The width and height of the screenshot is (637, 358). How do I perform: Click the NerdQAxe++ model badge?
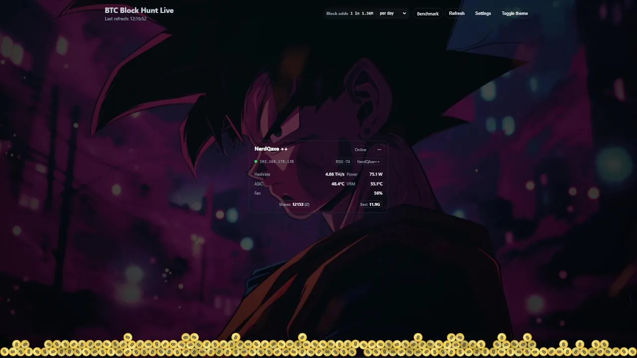tap(368, 162)
